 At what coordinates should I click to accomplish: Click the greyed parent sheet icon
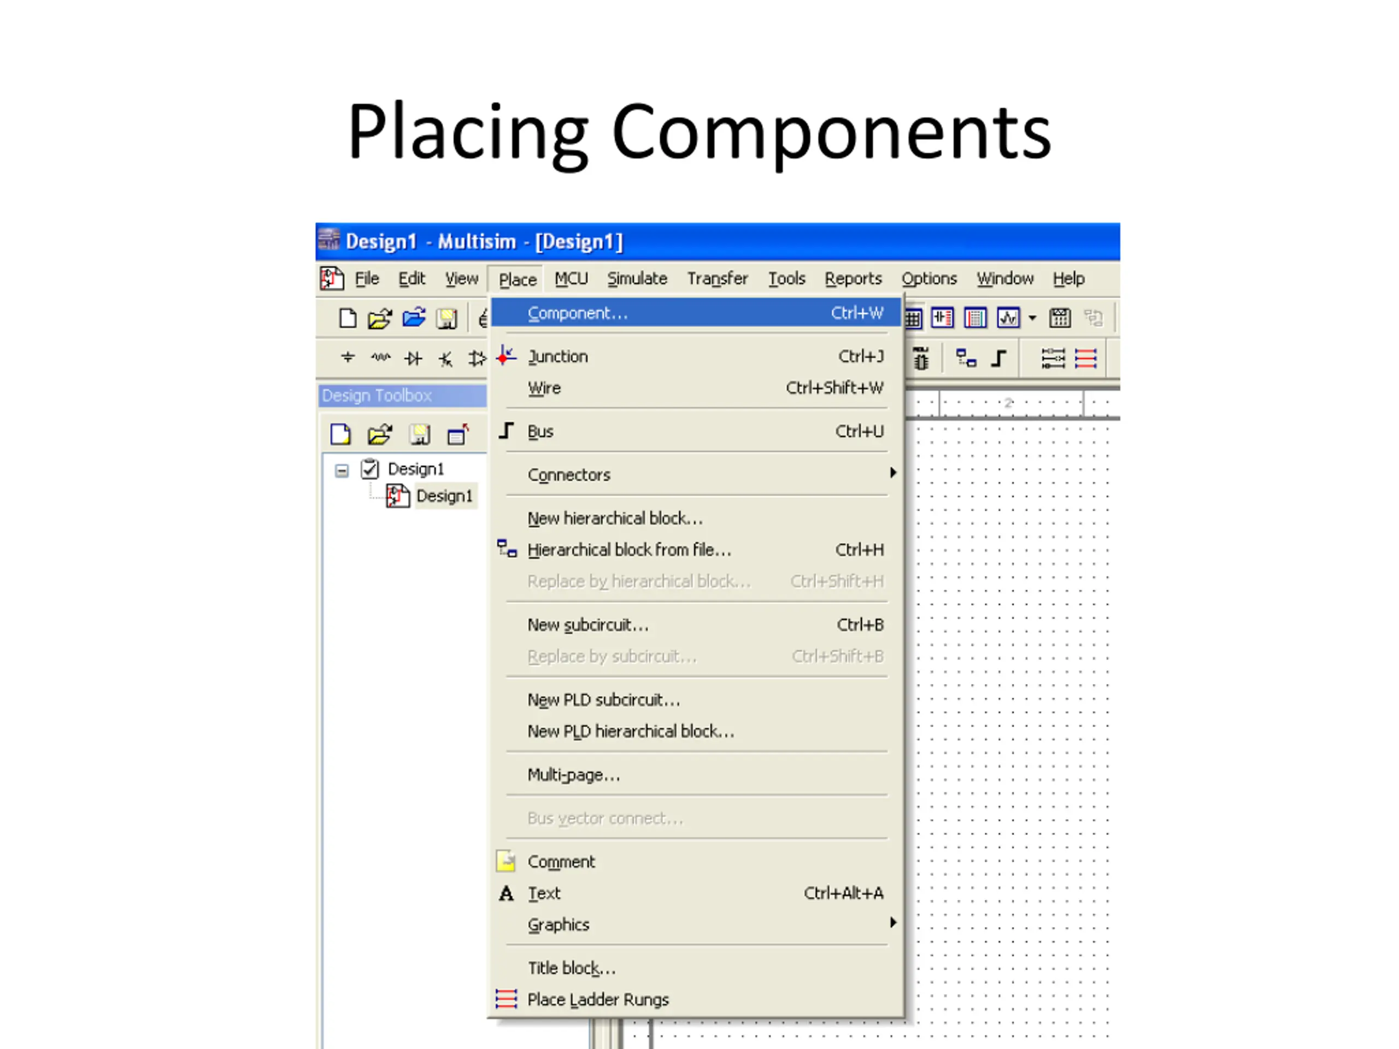pyautogui.click(x=1094, y=317)
